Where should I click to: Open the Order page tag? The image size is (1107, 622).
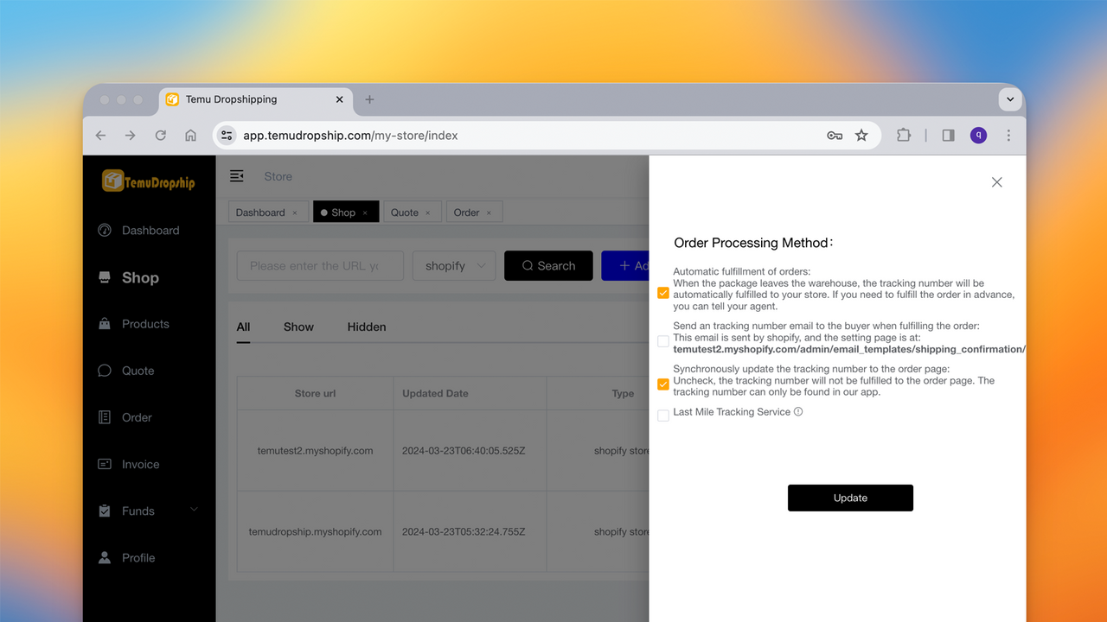(474, 213)
